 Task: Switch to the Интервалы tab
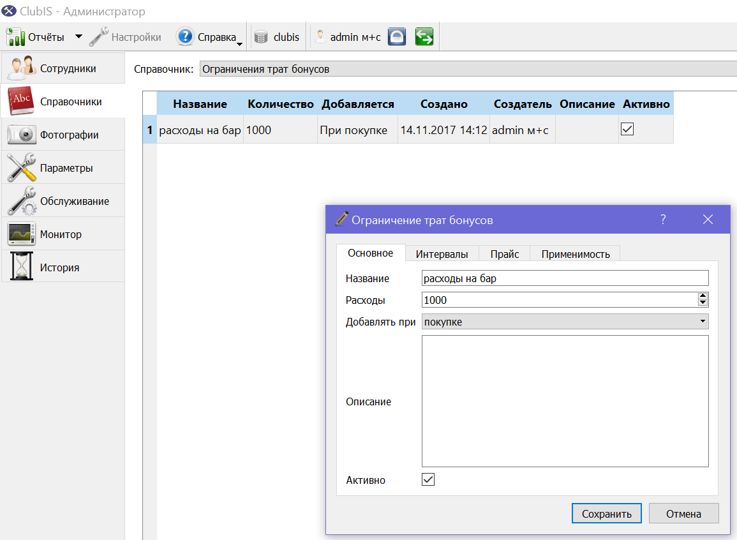(442, 254)
